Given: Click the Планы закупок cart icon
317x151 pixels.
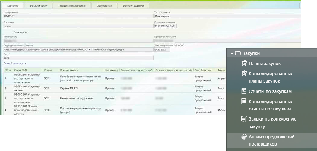Looking at the screenshot, I should tap(244, 63).
